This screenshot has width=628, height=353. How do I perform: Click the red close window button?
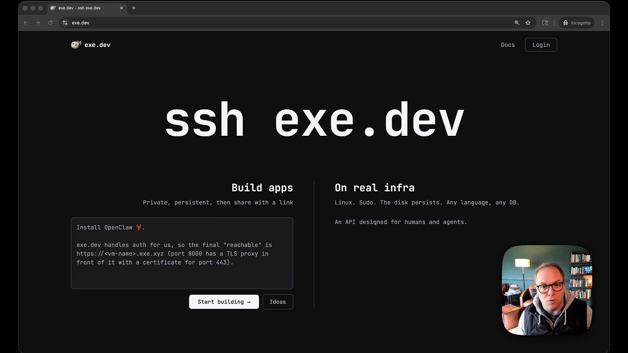[x=25, y=8]
